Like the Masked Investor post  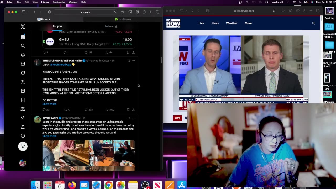(x=86, y=110)
